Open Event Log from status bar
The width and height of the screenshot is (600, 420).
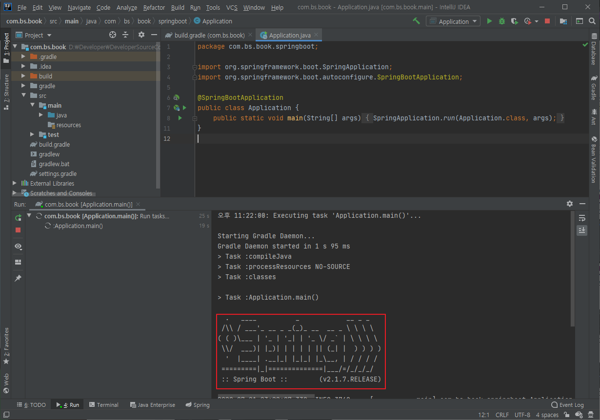567,405
